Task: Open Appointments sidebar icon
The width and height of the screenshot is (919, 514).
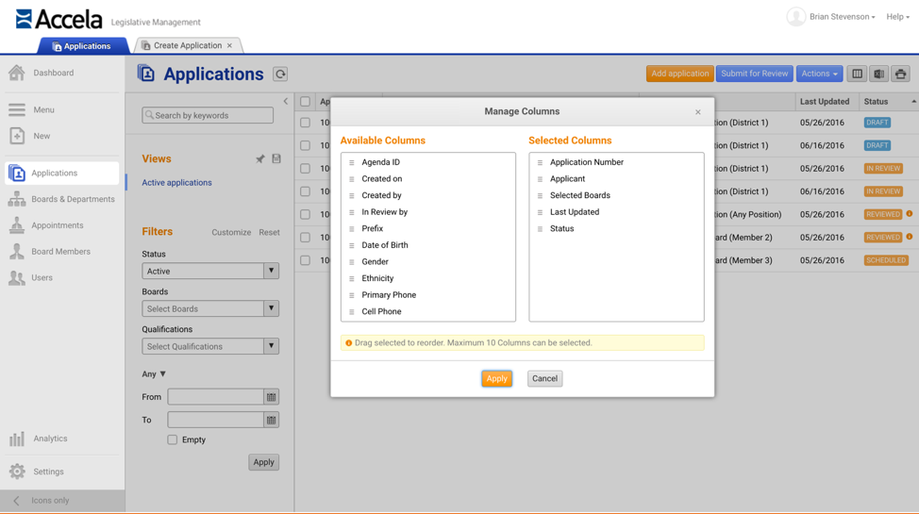Action: point(17,225)
